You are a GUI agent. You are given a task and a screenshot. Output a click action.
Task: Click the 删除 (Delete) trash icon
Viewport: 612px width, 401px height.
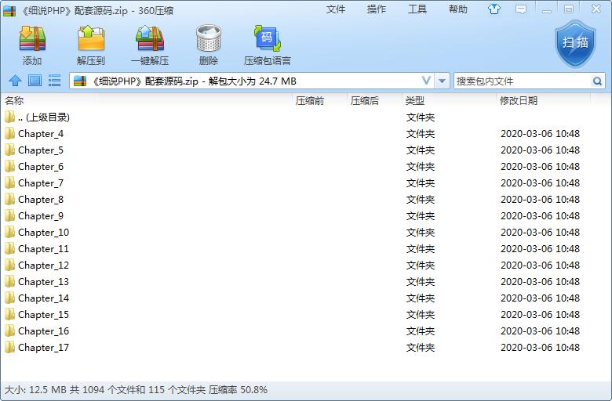(209, 44)
